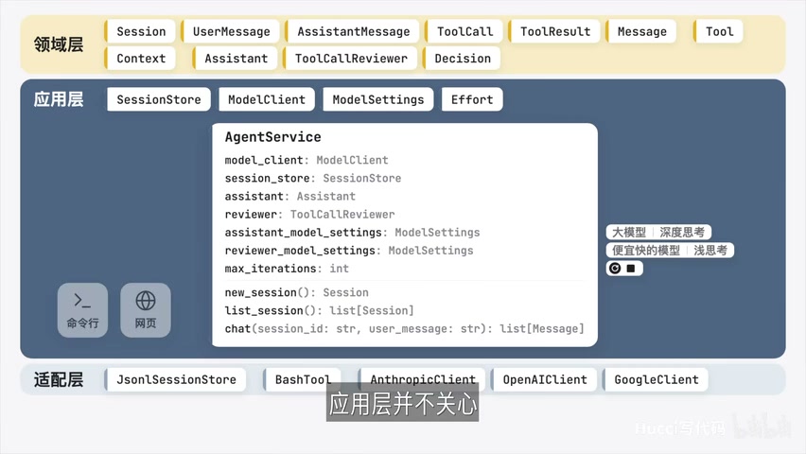Click the Effort box

[472, 99]
